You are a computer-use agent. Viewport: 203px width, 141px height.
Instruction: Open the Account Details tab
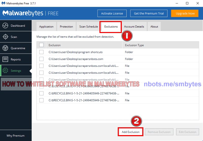(x=134, y=26)
